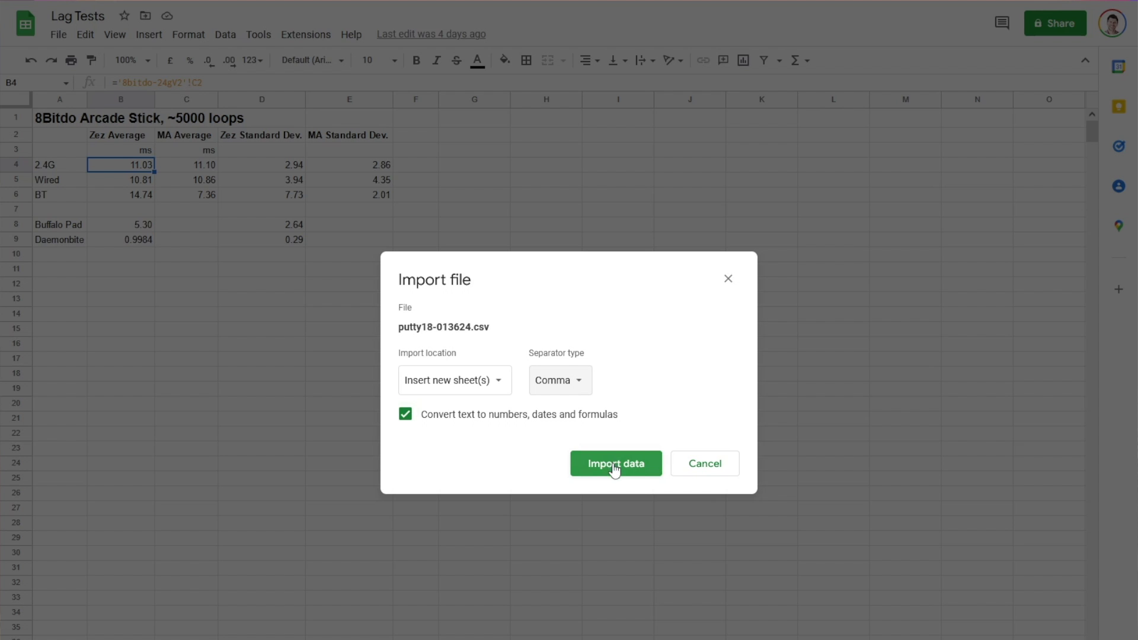
Task: Open the Extensions menu
Action: click(305, 34)
